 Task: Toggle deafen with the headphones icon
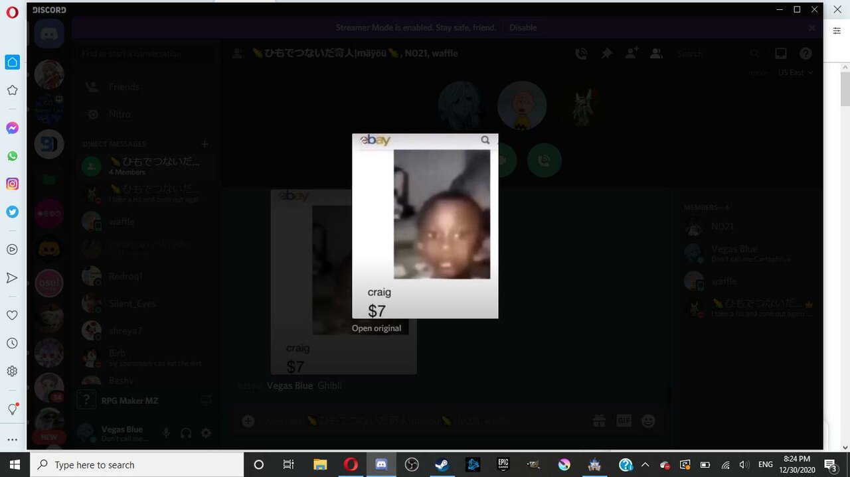coord(186,433)
